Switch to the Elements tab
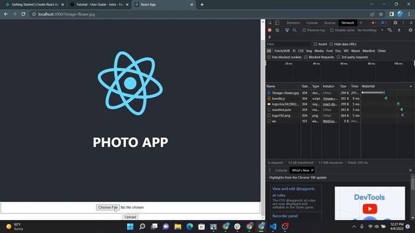 (293, 23)
